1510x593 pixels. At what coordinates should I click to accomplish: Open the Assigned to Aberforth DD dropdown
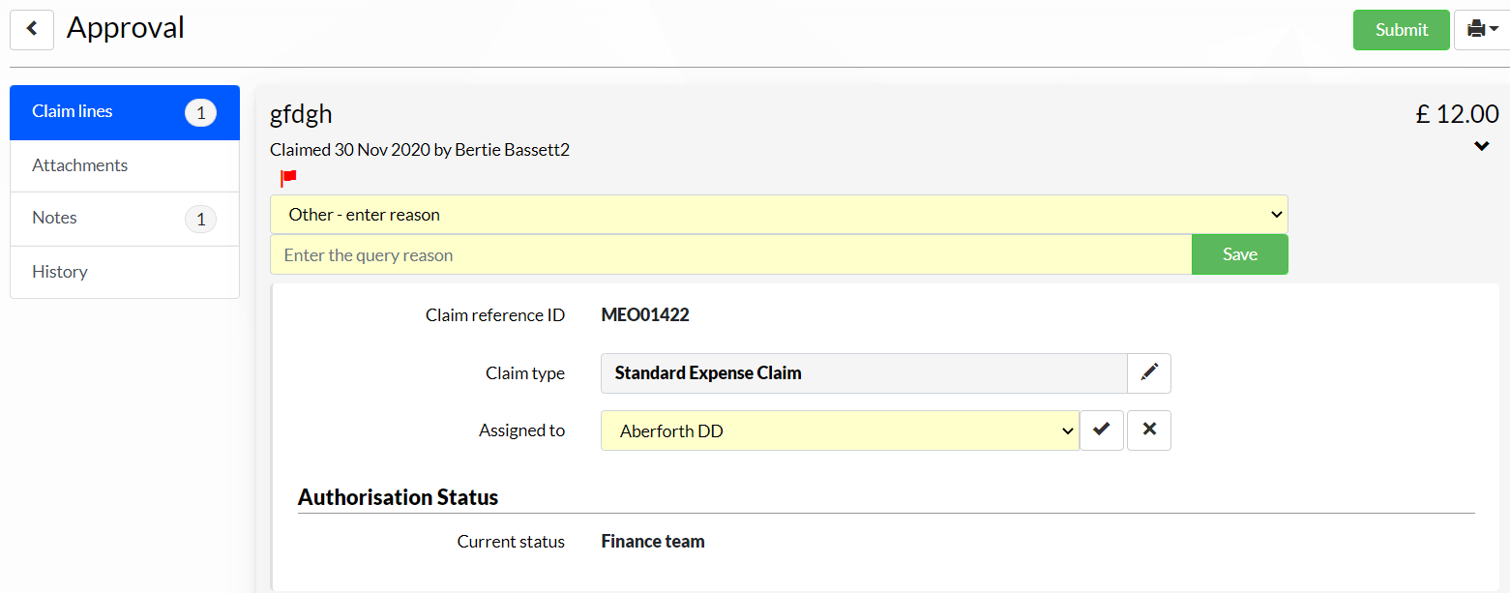pyautogui.click(x=840, y=430)
